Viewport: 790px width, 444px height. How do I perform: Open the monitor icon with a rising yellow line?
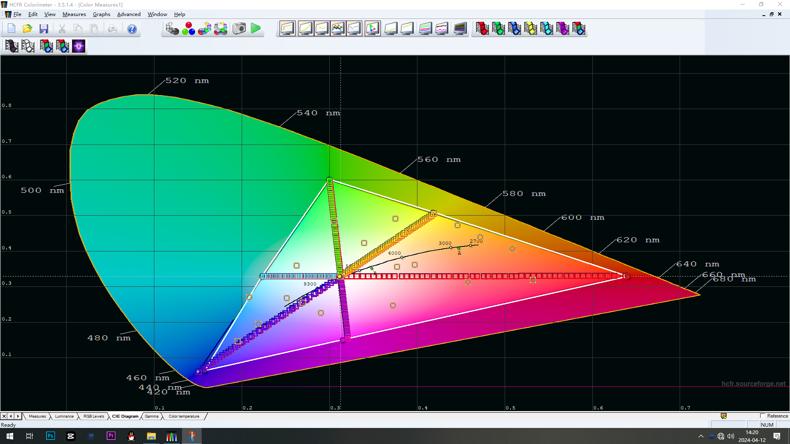tap(407, 29)
